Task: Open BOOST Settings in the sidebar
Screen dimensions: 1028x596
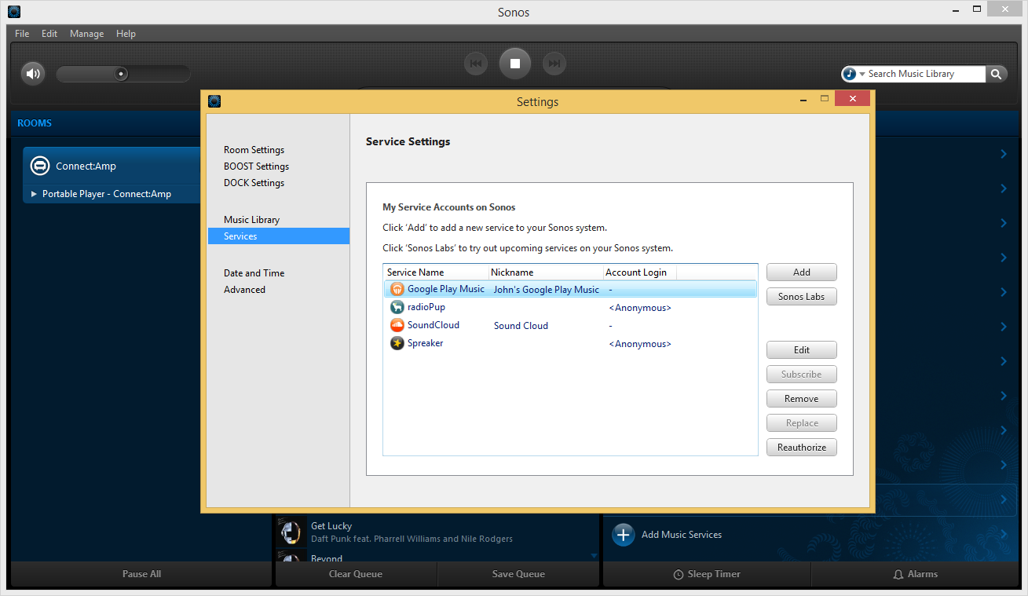Action: point(256,166)
